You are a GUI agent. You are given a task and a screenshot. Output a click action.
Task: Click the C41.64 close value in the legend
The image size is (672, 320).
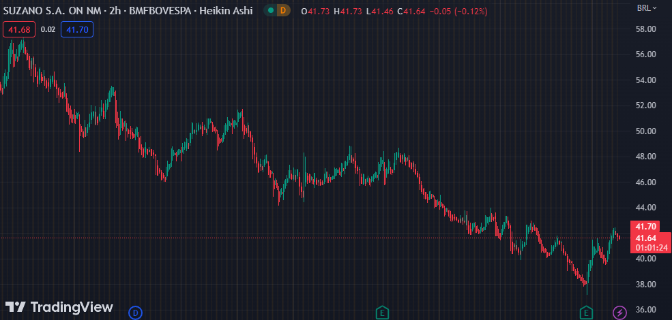coord(411,12)
